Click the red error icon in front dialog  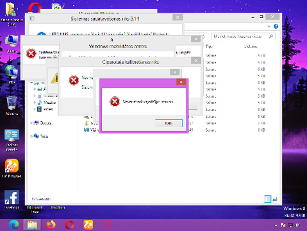click(115, 101)
